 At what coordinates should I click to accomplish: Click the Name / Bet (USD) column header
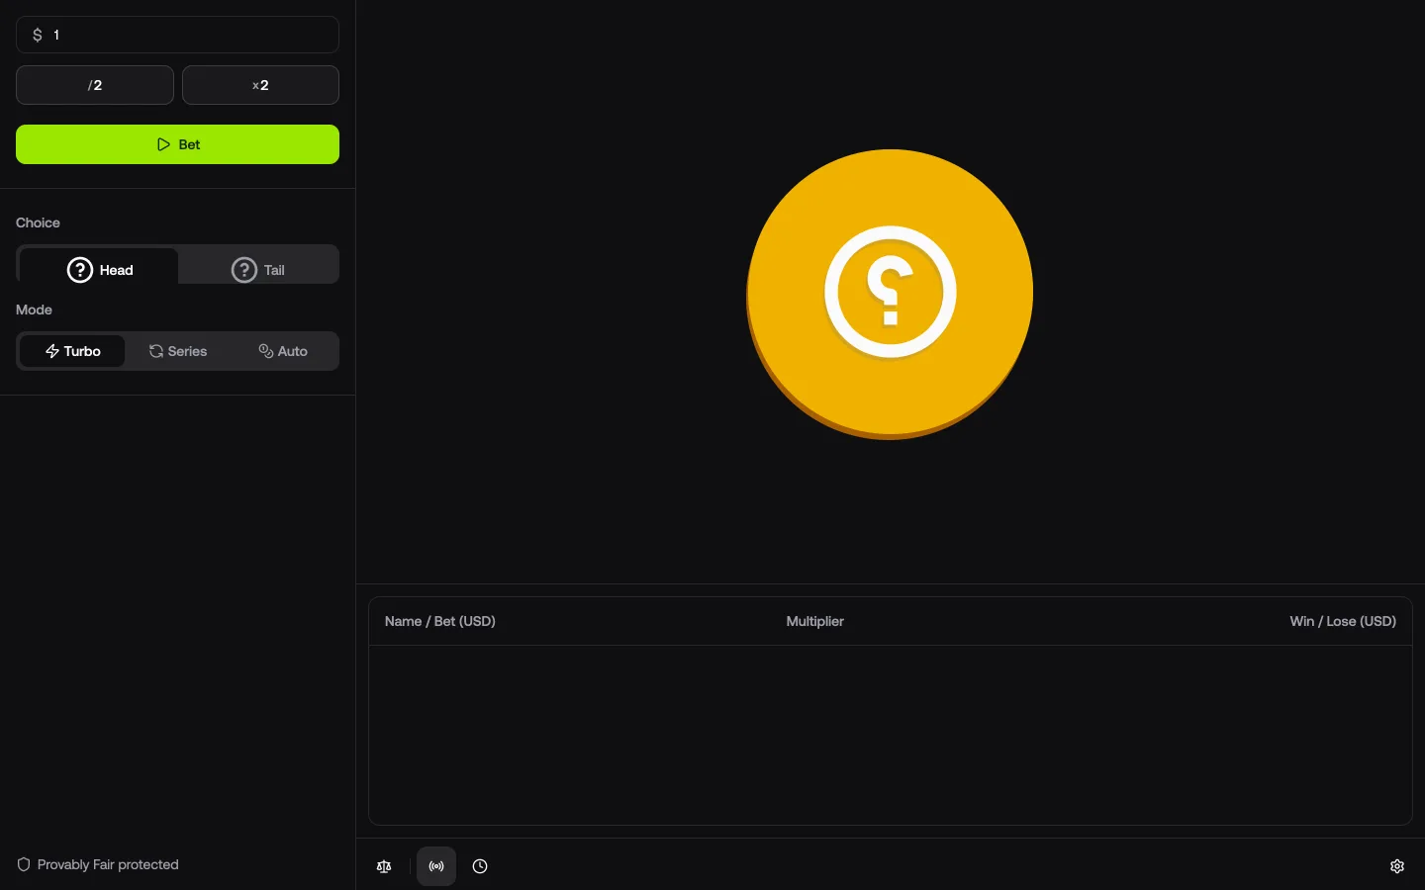[439, 621]
